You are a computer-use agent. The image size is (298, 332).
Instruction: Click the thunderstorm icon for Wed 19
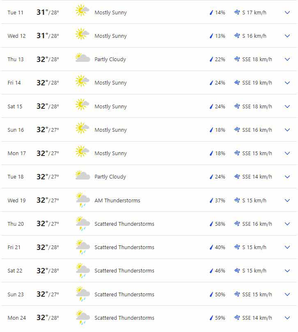(x=83, y=200)
